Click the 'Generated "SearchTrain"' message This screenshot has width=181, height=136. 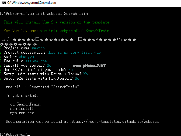pyautogui.click(x=55, y=87)
